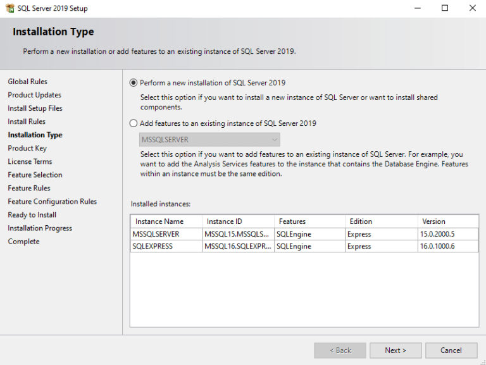Click the Cancel button
The width and height of the screenshot is (486, 365).
[x=451, y=350]
